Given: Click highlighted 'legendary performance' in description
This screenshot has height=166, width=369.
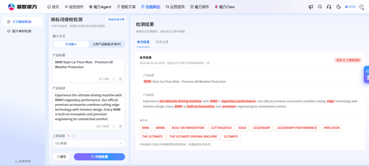Looking at the screenshot, I should (x=238, y=101).
